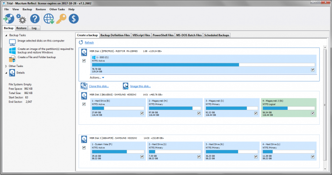Screen dimensions: 332x175
Task: Collapse the Backup Tasks section
Action: pyautogui.click(x=6, y=35)
